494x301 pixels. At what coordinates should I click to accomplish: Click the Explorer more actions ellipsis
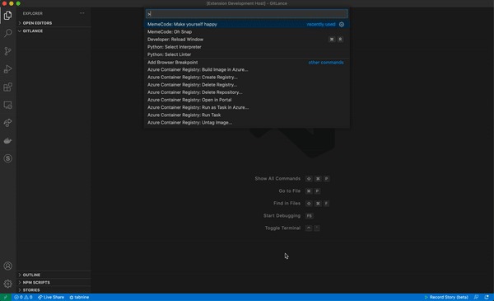coord(82,13)
